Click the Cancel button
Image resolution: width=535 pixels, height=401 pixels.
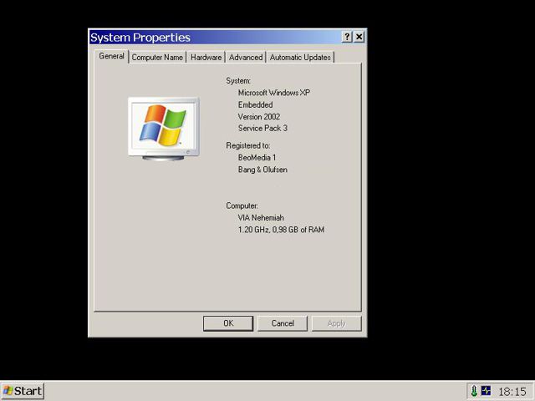coord(283,323)
